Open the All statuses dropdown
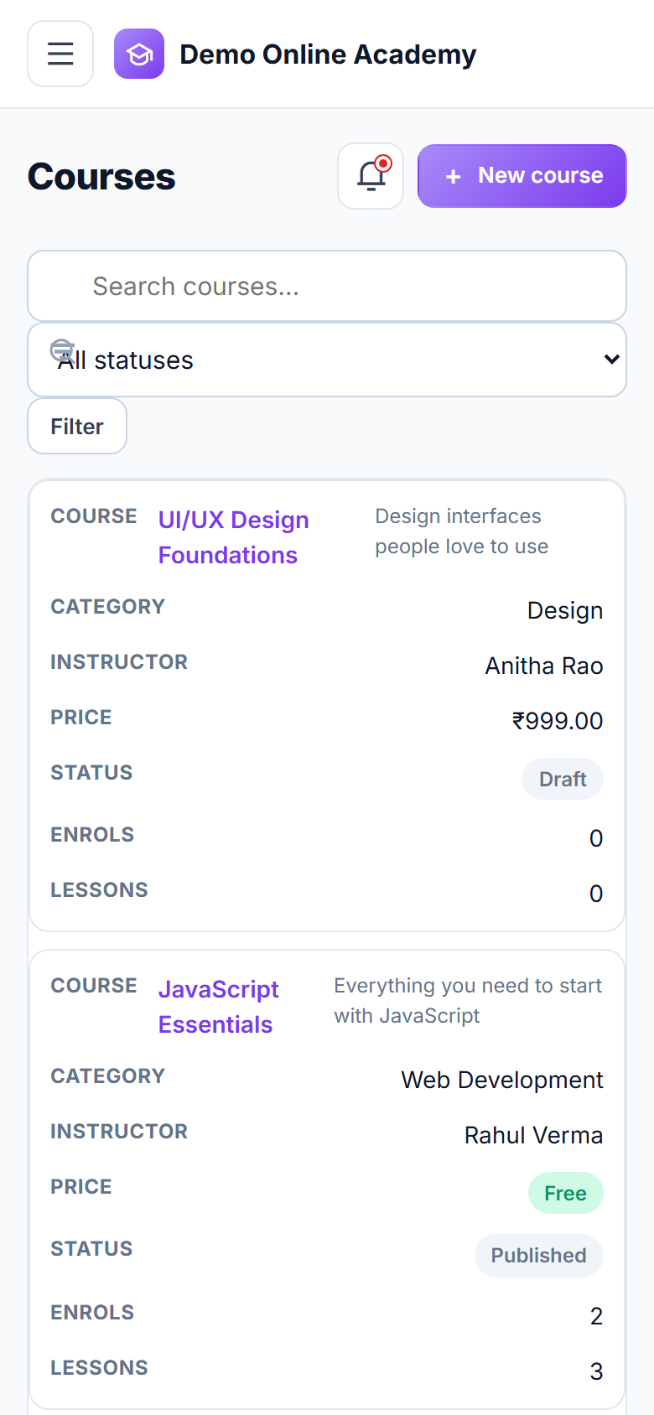The height and width of the screenshot is (1415, 654). pos(327,360)
